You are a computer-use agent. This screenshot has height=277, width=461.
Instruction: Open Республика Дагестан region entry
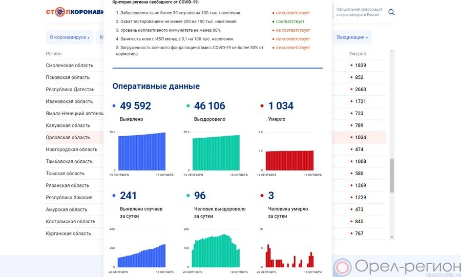coord(70,90)
